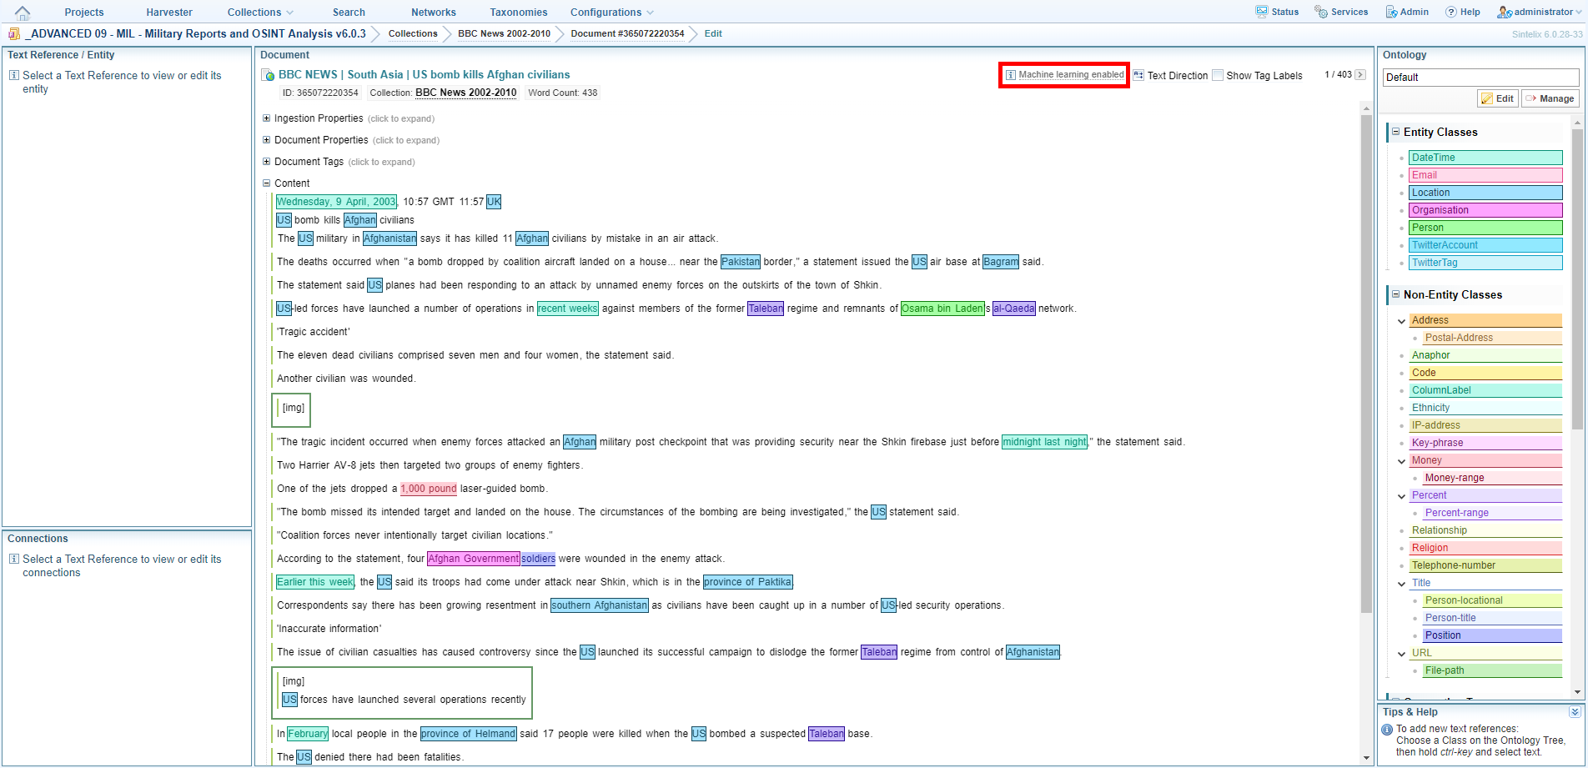Click the Machine learning enabled info icon
The image size is (1588, 768).
[1011, 75]
